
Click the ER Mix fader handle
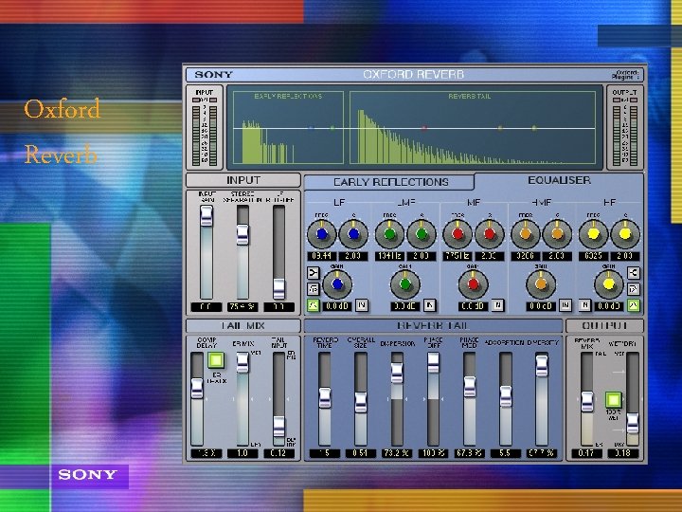tap(242, 362)
